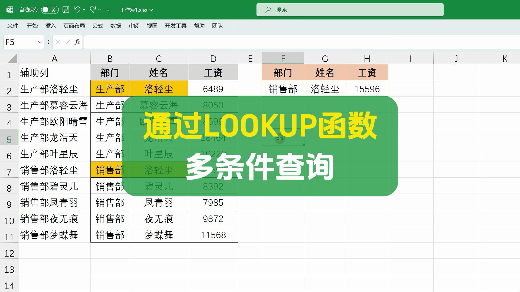Image resolution: width=520 pixels, height=292 pixels.
Task: Open the 帮助 ribbon tab
Action: click(x=199, y=26)
